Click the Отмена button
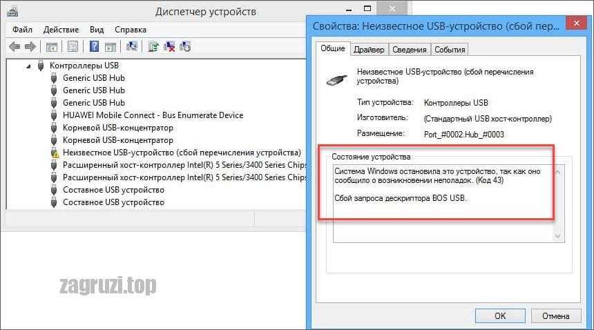This screenshot has width=594, height=330. 556,316
